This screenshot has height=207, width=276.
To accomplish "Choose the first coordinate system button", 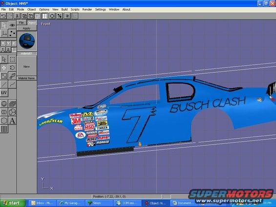I will pyautogui.click(x=3, y=50).
